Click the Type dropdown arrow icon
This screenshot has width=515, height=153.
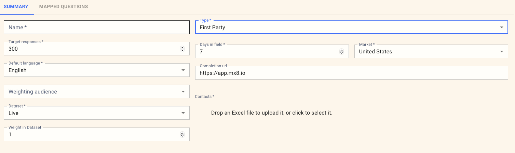click(501, 27)
